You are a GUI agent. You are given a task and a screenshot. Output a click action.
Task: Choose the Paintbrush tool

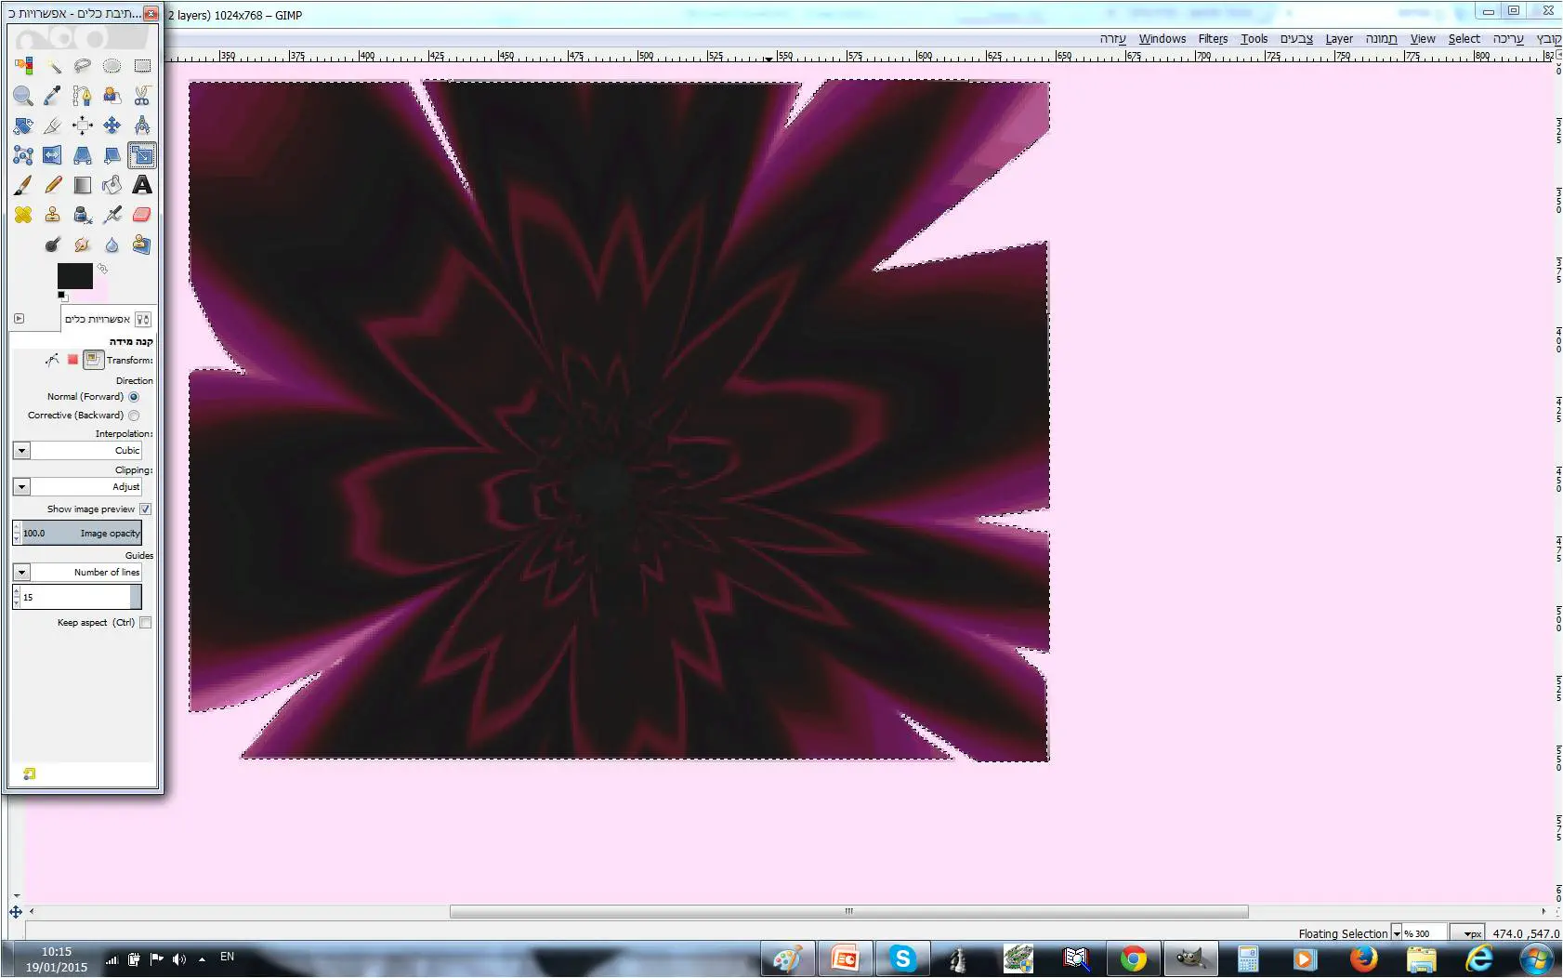tap(23, 185)
